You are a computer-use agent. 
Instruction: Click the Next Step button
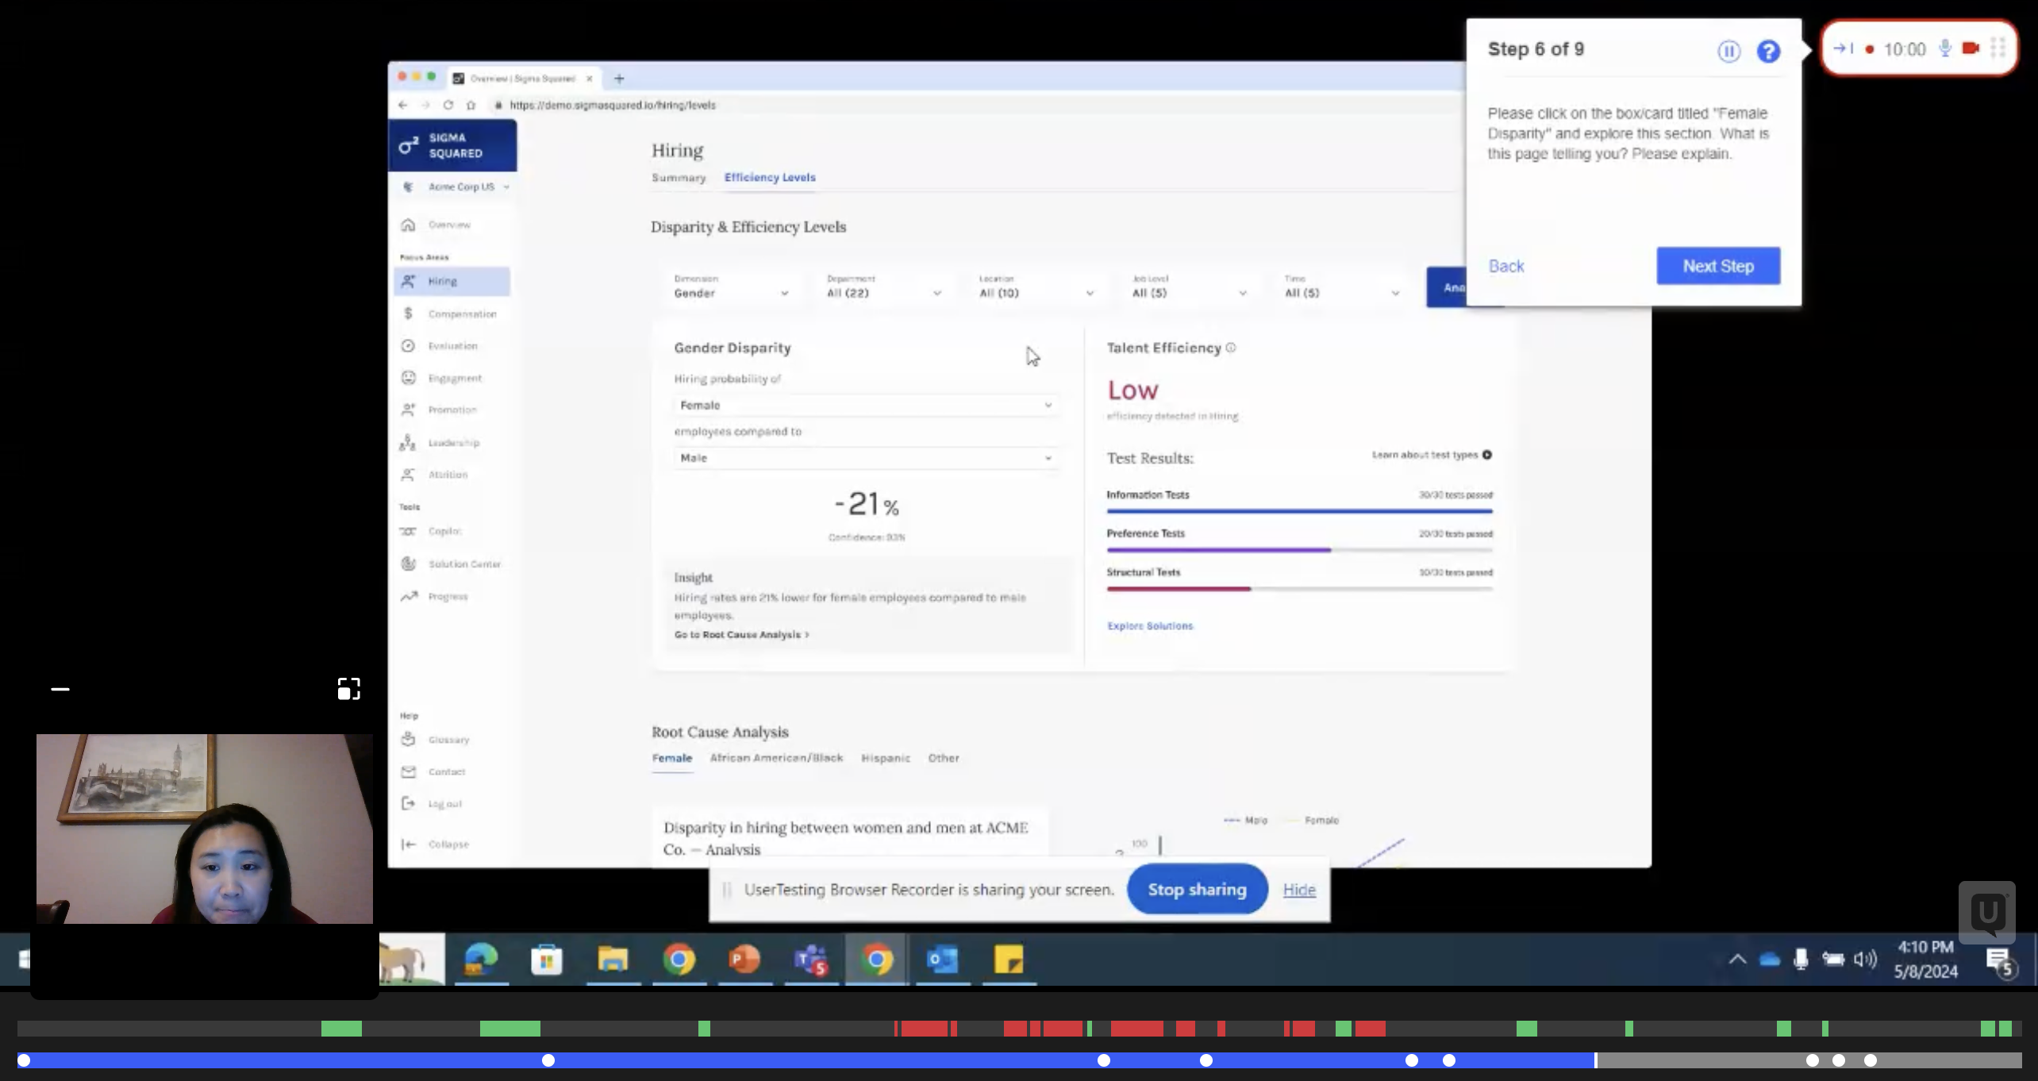coord(1718,266)
